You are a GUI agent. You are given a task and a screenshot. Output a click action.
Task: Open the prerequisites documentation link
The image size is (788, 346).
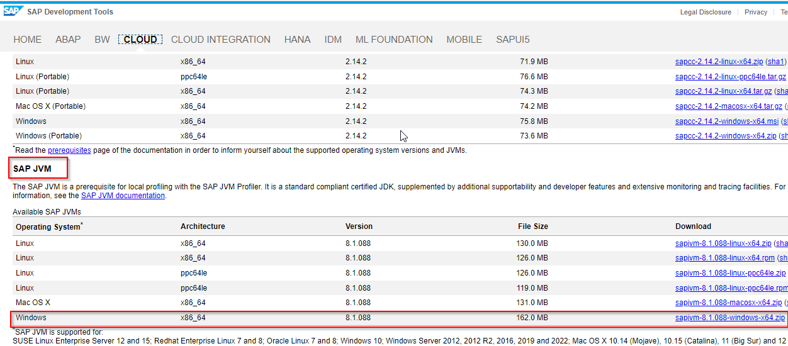click(69, 150)
